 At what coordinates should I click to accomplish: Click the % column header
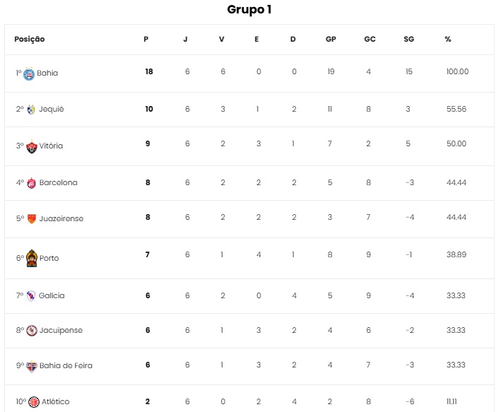point(448,40)
